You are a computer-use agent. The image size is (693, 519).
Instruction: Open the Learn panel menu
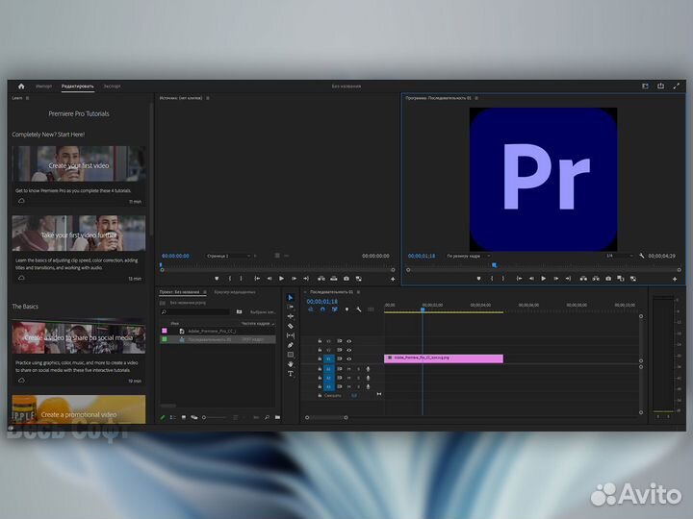point(27,98)
